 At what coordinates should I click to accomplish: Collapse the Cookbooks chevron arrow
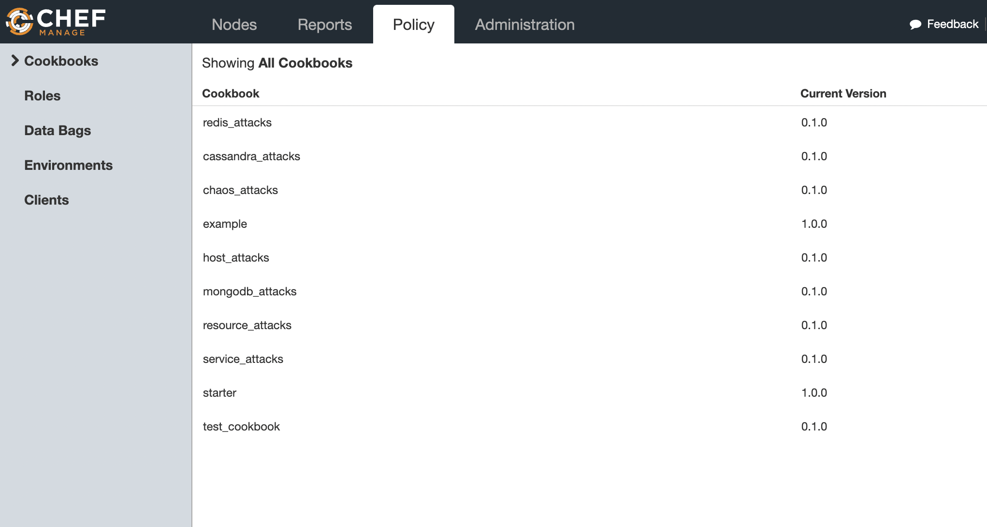(x=15, y=61)
